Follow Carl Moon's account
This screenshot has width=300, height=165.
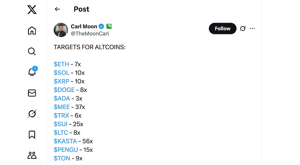(222, 28)
